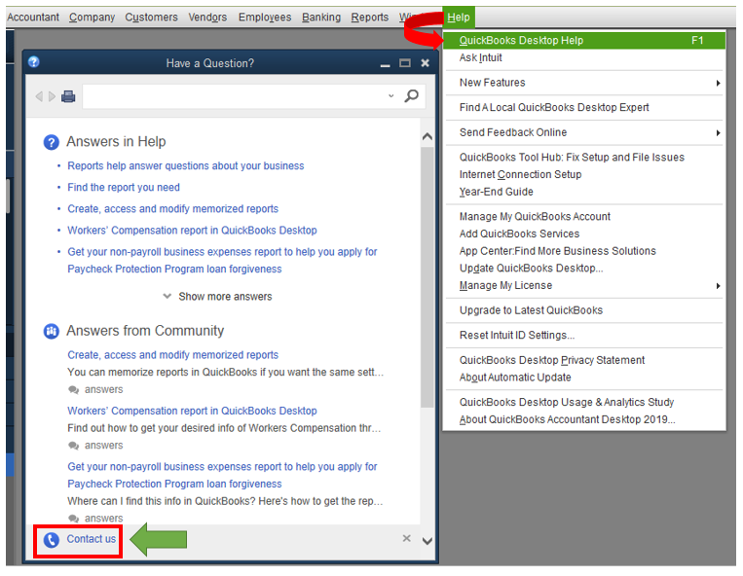
Task: Click the scroll up arrow in help pane
Action: pos(427,137)
